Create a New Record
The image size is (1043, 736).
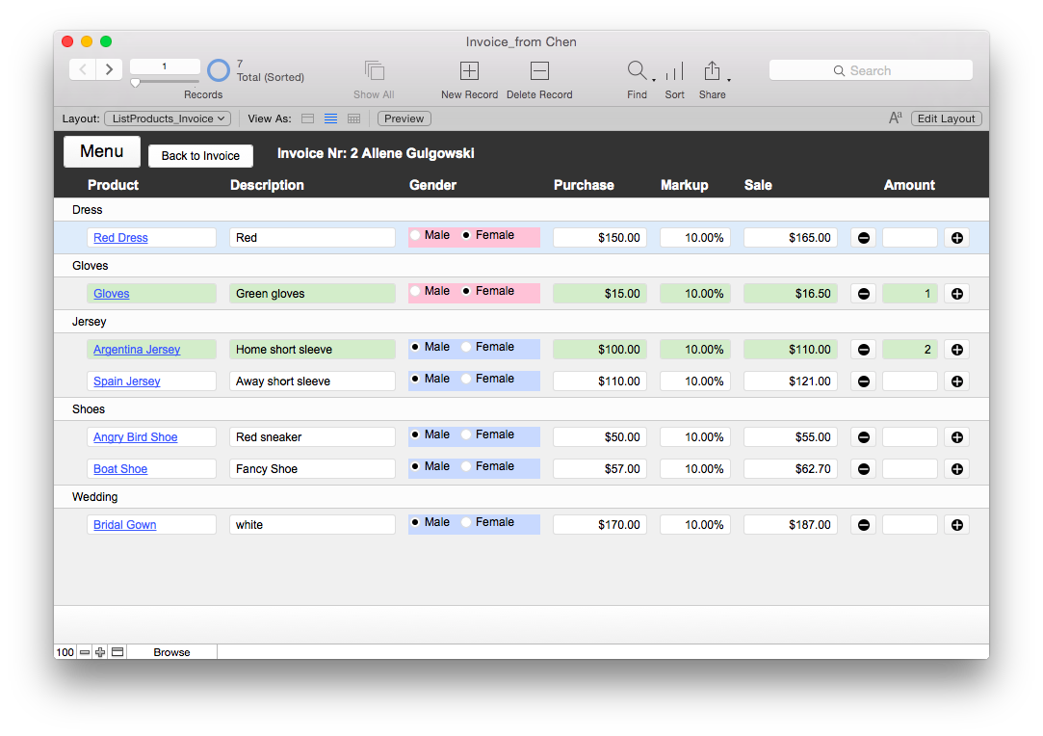click(x=469, y=70)
